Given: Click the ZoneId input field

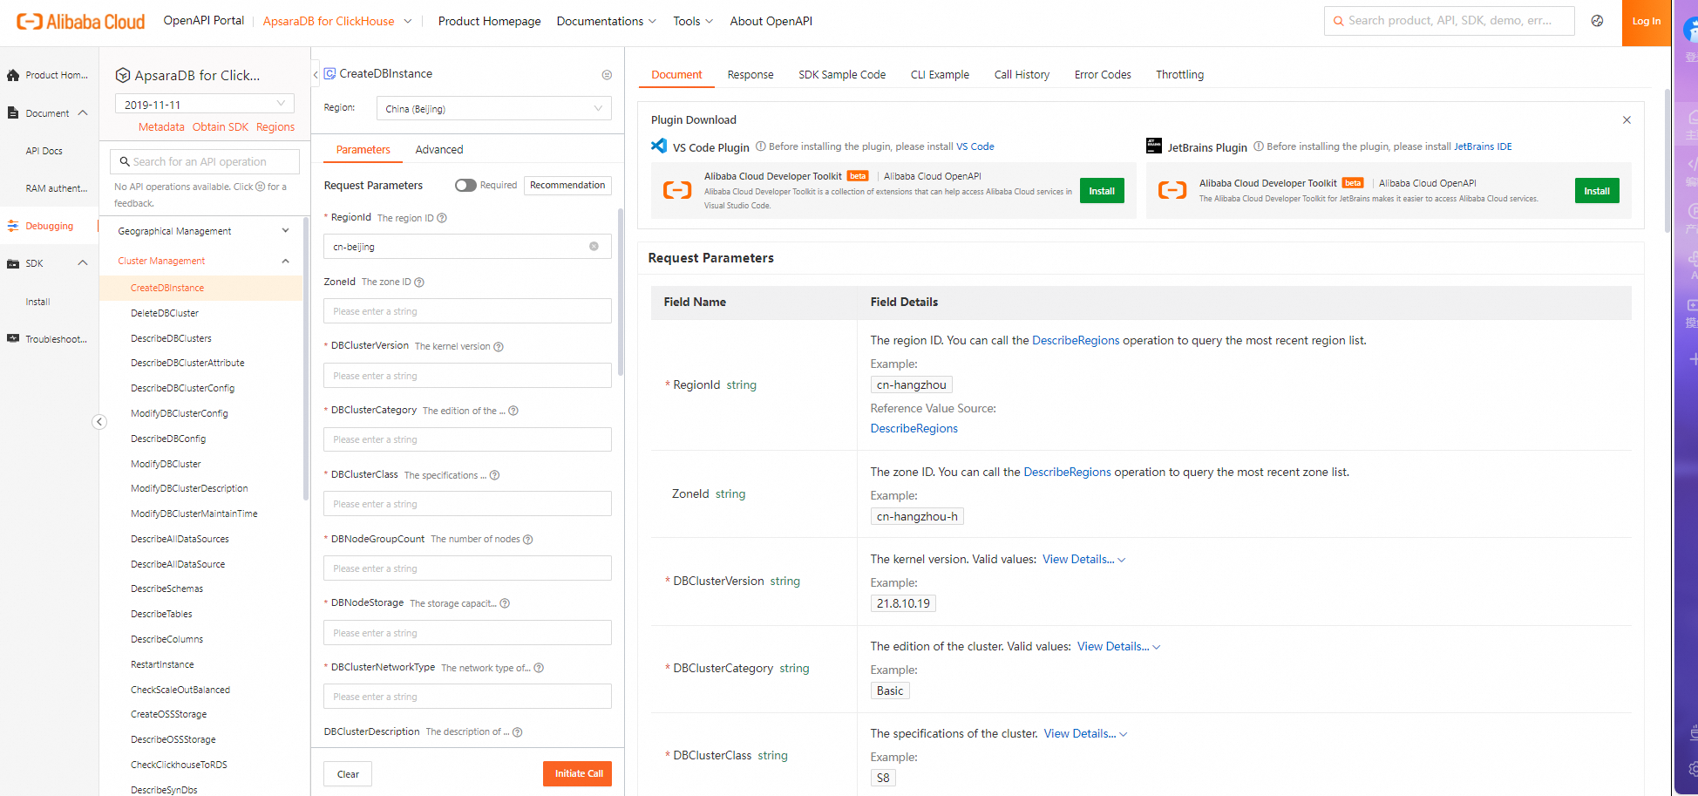Looking at the screenshot, I should coord(467,311).
